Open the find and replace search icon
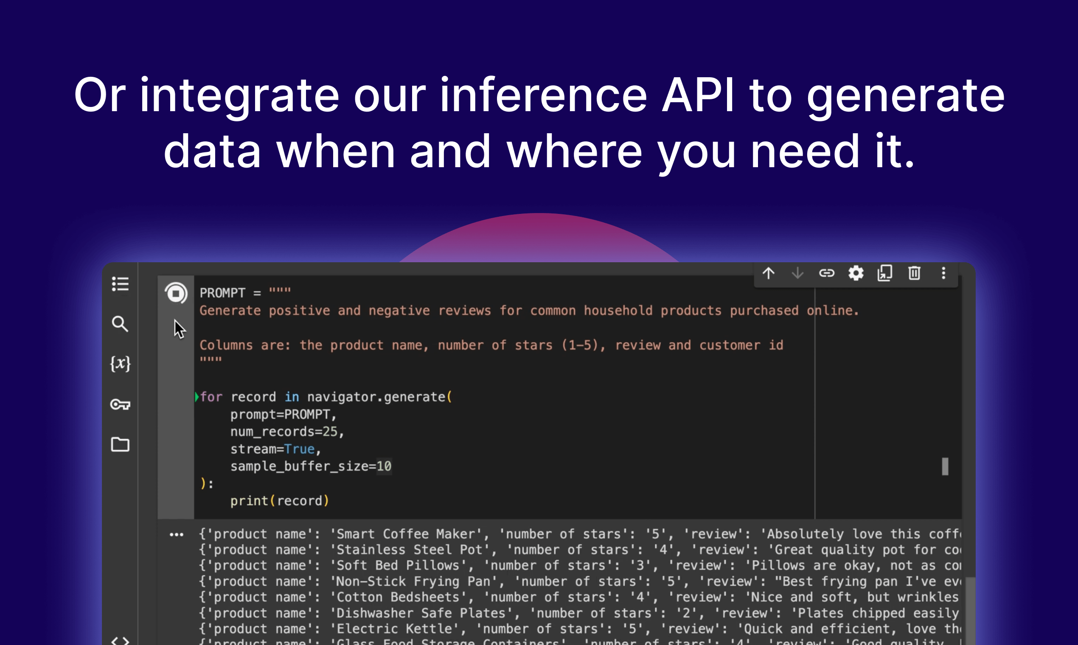Screen dimensions: 1078x645 point(120,324)
